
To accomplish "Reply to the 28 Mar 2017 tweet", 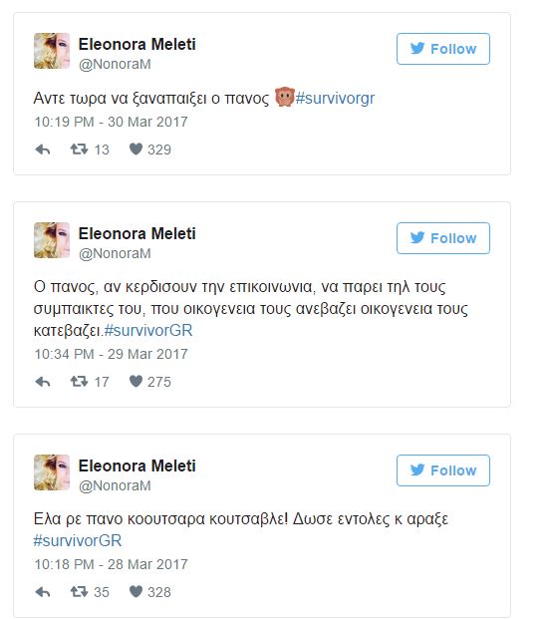I will 43,592.
